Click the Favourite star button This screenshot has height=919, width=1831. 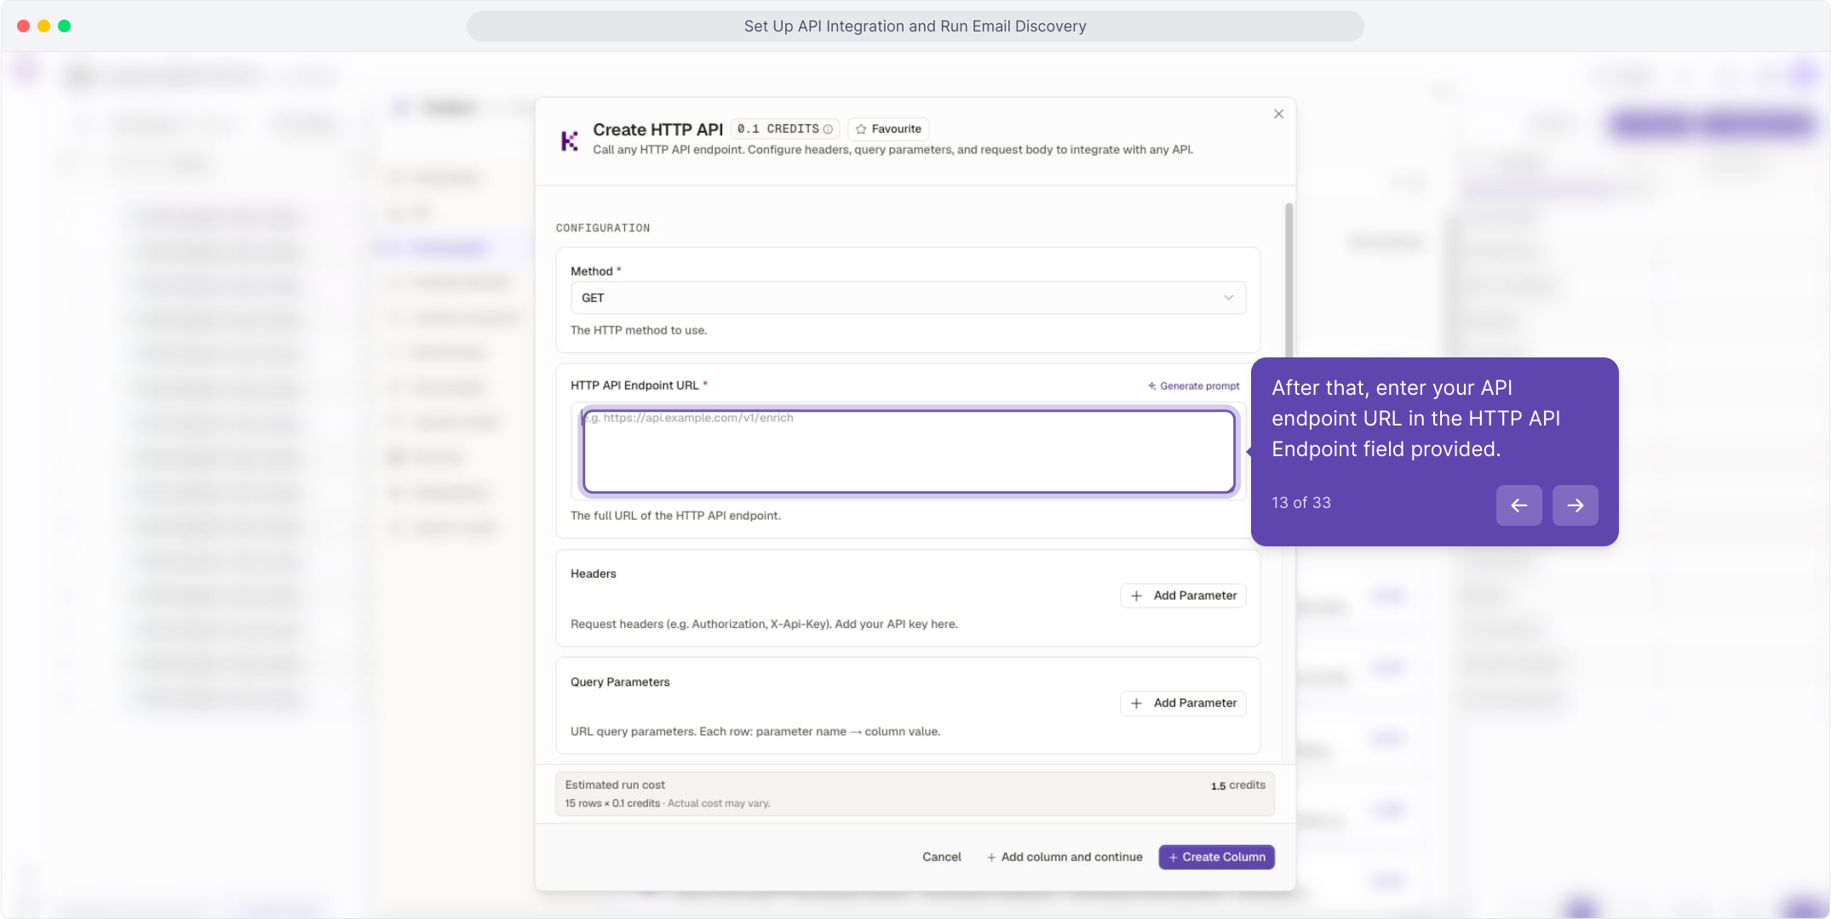[x=888, y=129]
